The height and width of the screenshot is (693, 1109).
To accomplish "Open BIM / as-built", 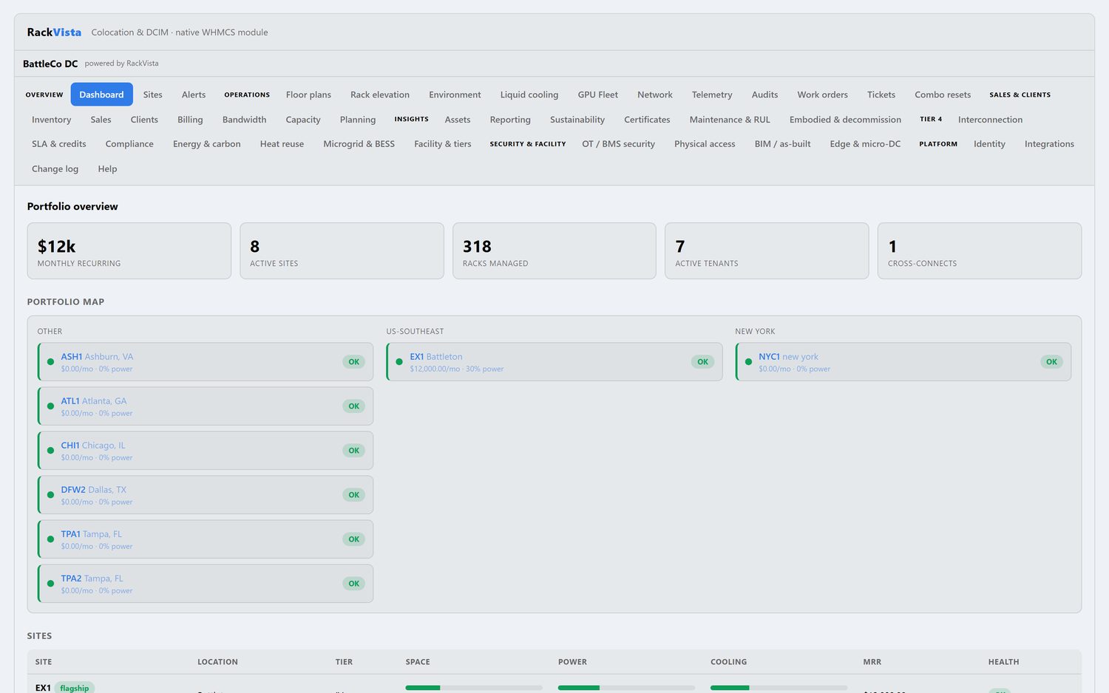I will (x=782, y=144).
